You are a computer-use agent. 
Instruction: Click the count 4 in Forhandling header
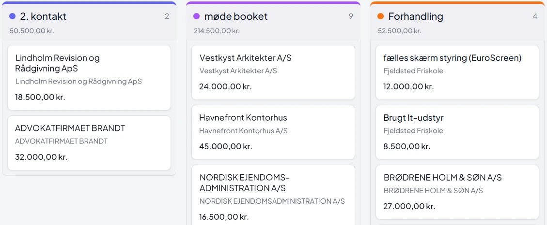tap(535, 16)
